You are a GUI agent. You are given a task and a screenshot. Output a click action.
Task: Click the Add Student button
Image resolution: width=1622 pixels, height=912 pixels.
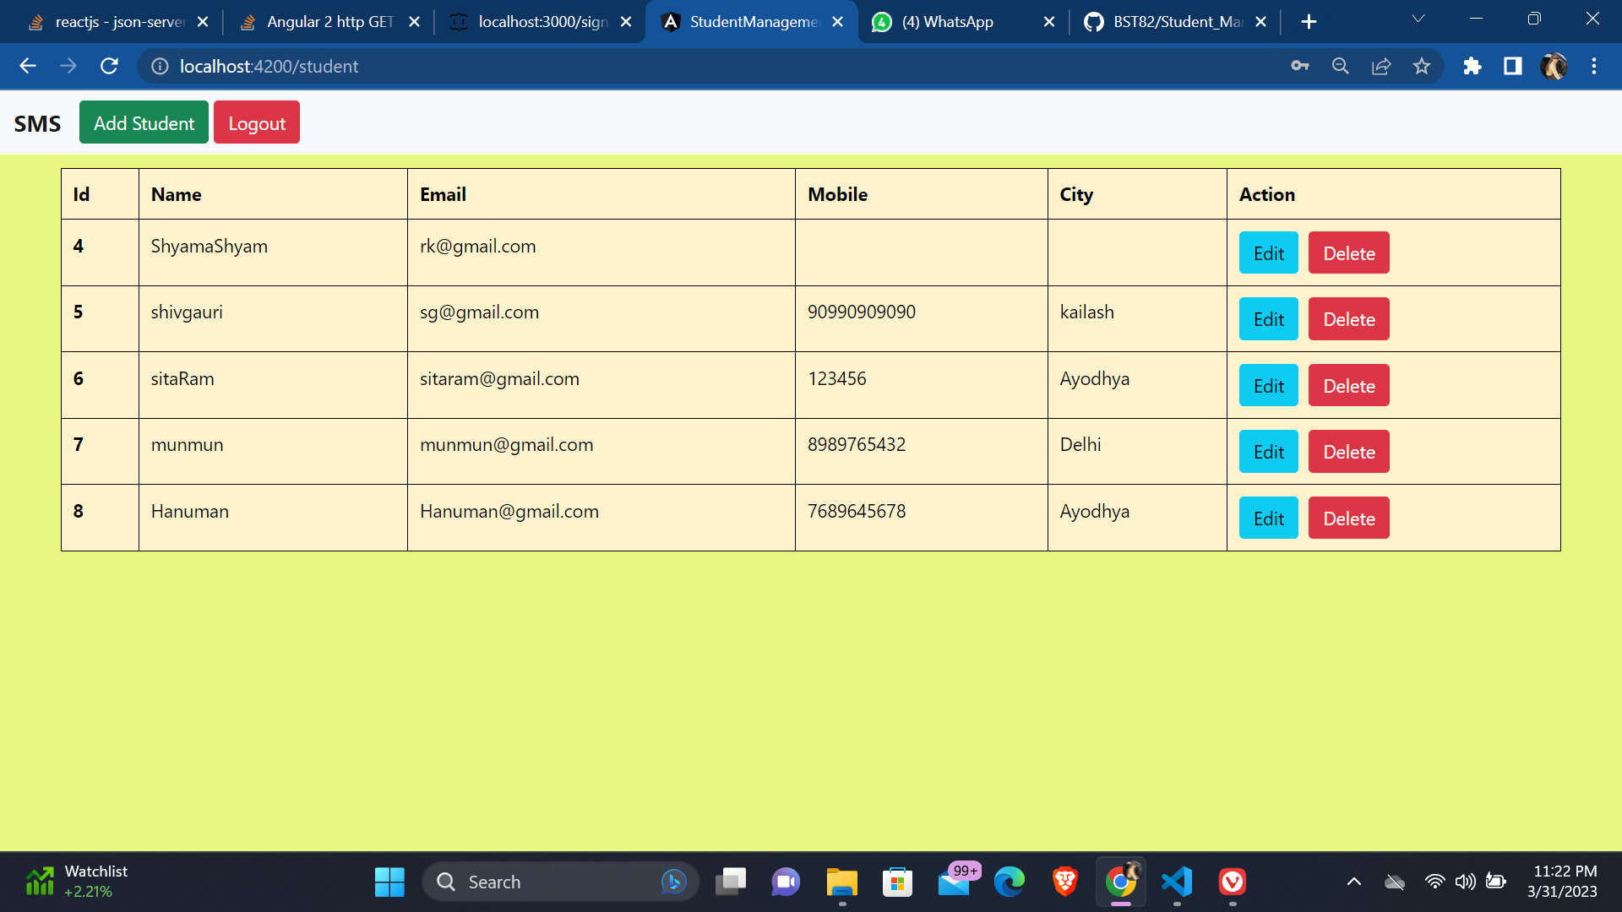(143, 122)
